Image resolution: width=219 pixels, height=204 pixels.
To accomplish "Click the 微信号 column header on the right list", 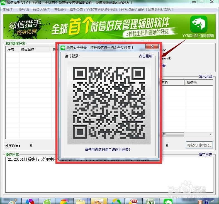I will click(x=199, y=83).
